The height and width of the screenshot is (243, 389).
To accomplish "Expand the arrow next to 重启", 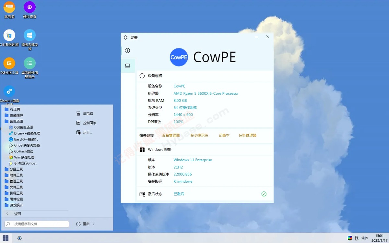I will tap(94, 224).
